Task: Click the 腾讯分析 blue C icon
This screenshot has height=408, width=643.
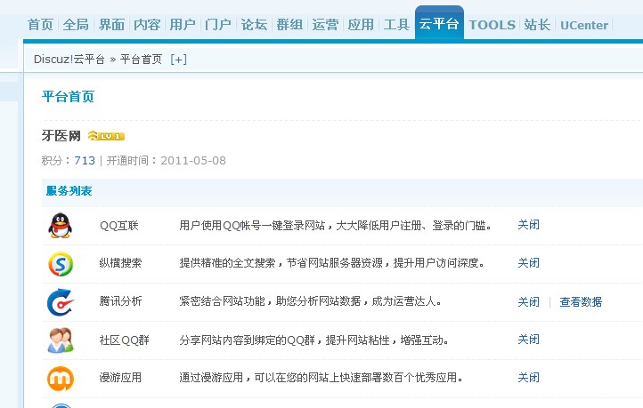Action: pyautogui.click(x=61, y=302)
